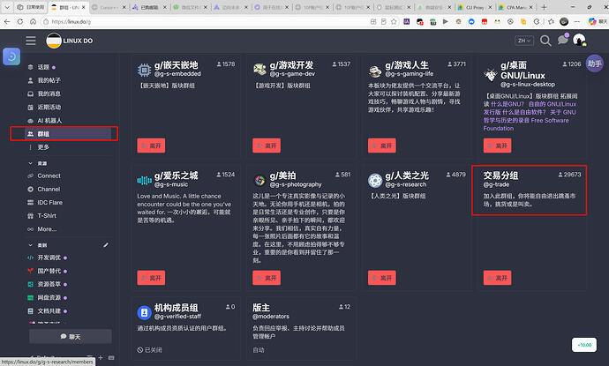Reload the page with the refresh icon

[19, 22]
